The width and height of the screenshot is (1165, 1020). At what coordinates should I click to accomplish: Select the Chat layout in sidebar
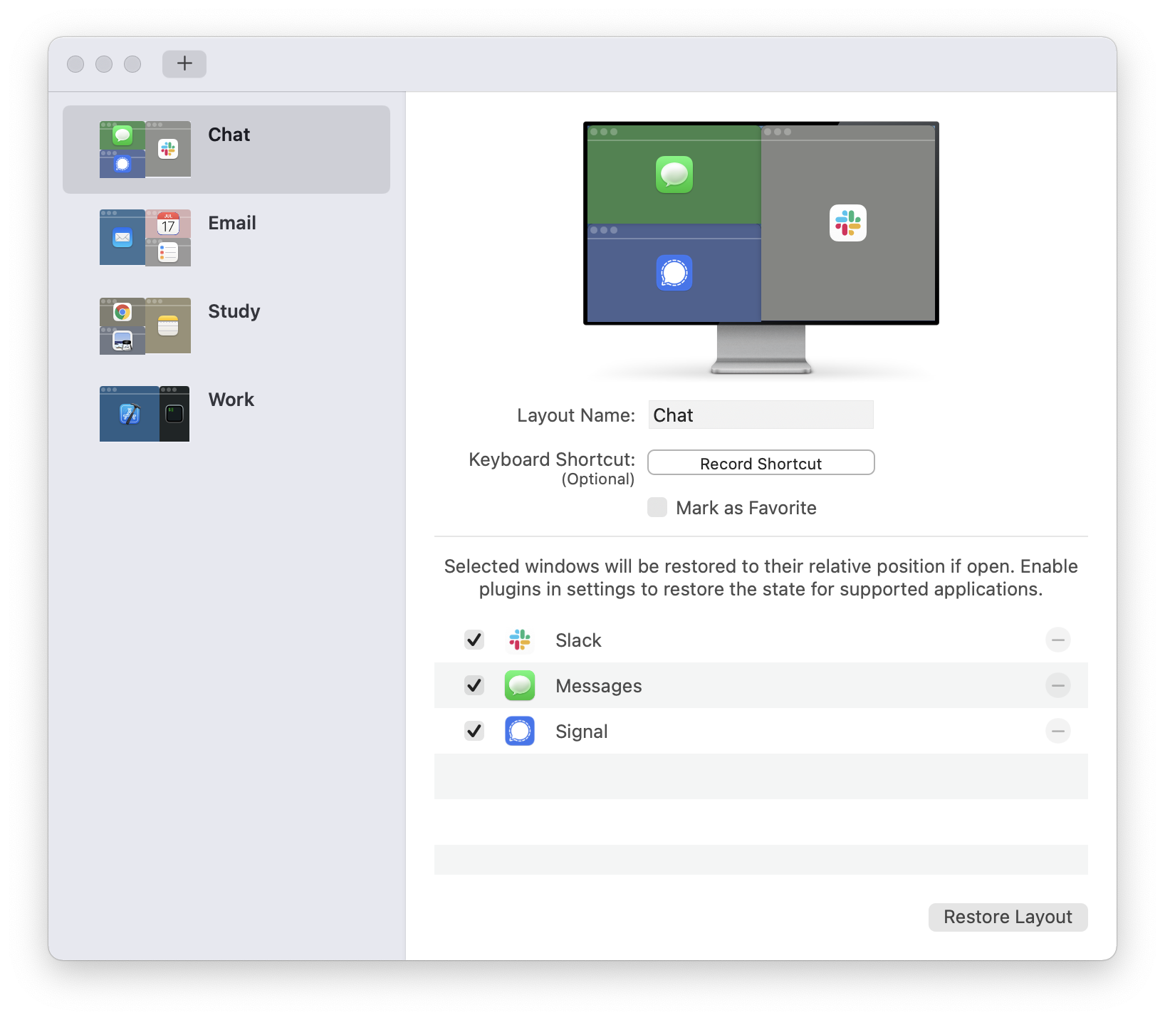click(x=226, y=150)
